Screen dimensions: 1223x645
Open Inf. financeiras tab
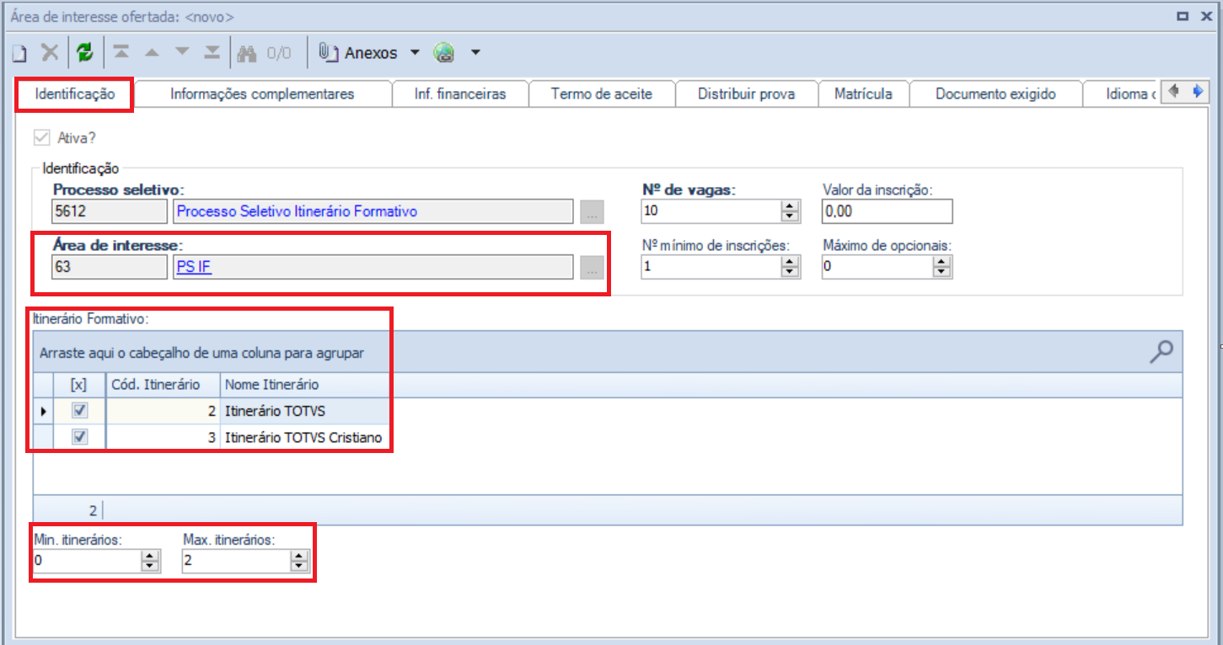460,93
